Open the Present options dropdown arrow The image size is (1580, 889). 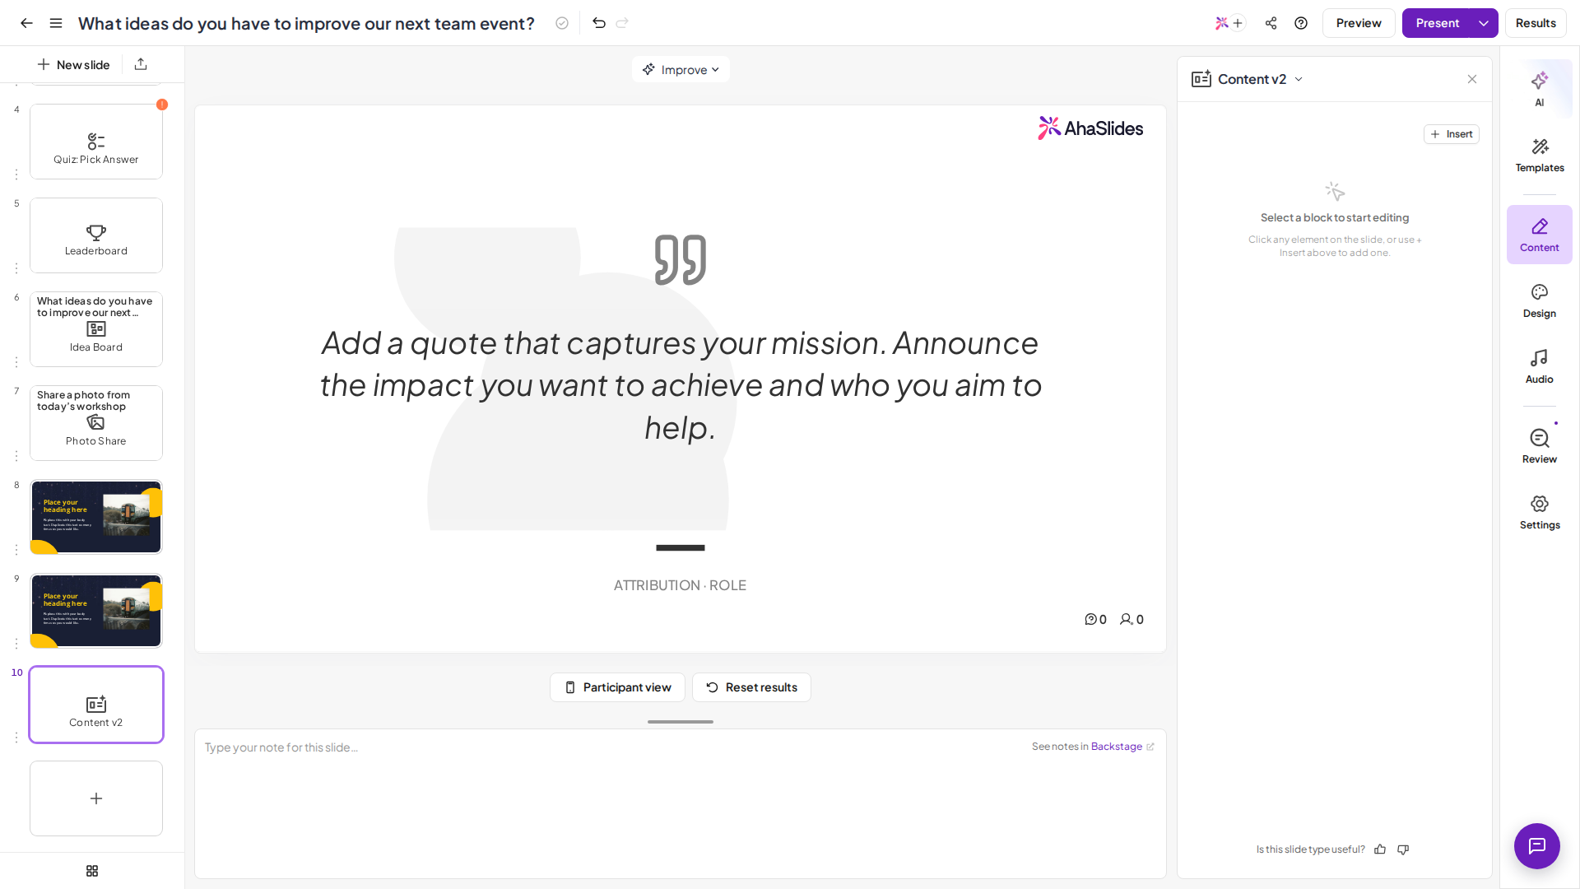[1484, 23]
